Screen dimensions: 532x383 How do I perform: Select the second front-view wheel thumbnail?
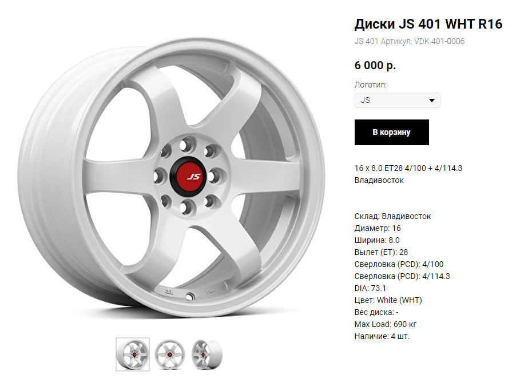coord(170,354)
